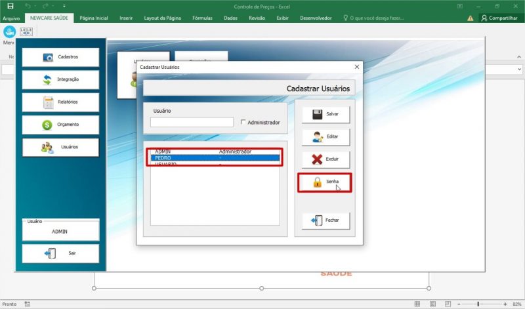Open the Relatórios sidebar button
525x309 pixels.
pos(60,102)
